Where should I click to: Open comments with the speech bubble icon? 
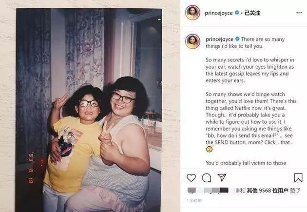click(x=207, y=178)
